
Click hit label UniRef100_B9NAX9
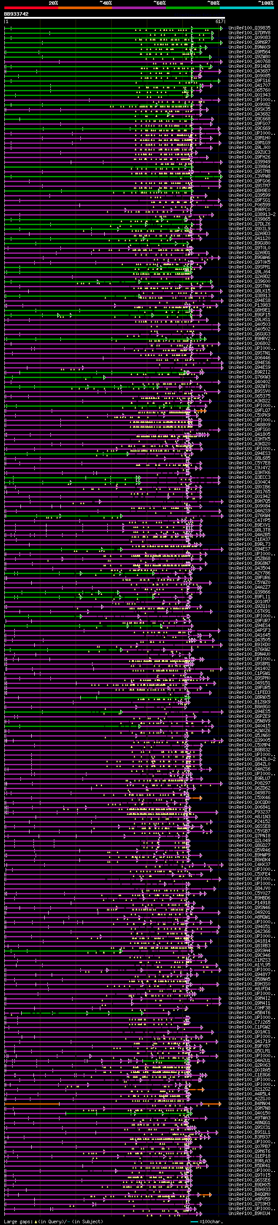[249, 47]
